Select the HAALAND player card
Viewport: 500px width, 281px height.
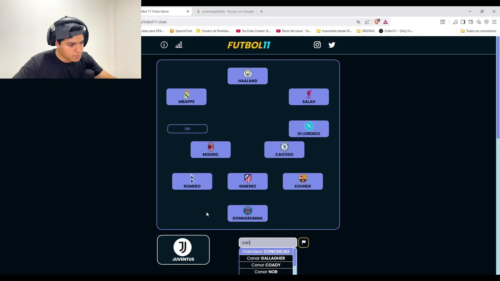pos(248,76)
